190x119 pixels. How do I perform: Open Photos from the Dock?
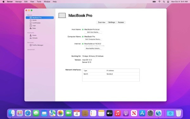[x=60, y=113]
